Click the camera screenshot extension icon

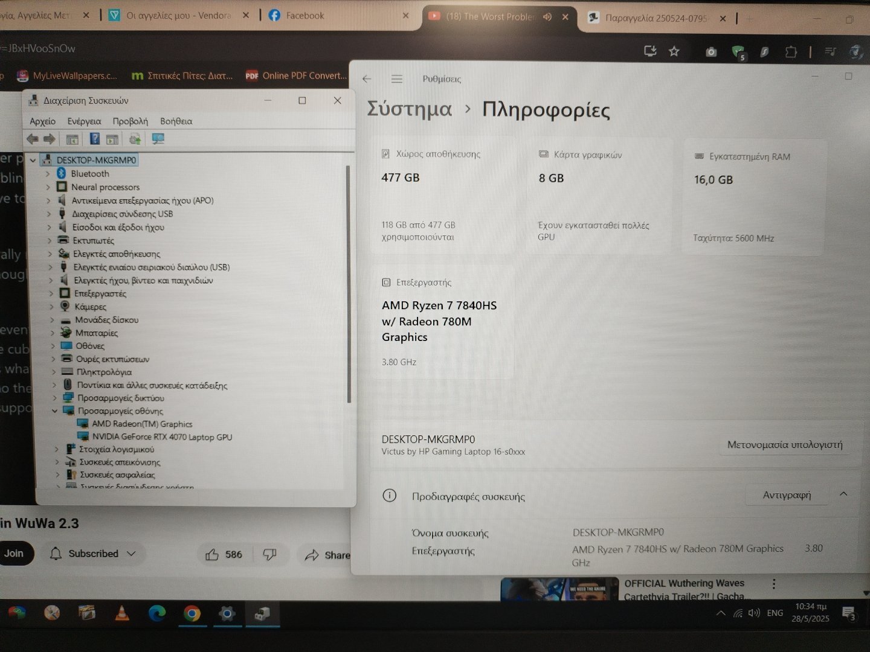pos(711,52)
